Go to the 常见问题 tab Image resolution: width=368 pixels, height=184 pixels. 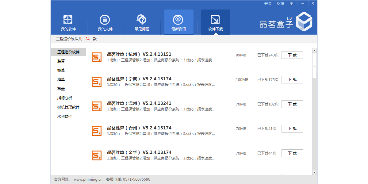click(x=142, y=22)
